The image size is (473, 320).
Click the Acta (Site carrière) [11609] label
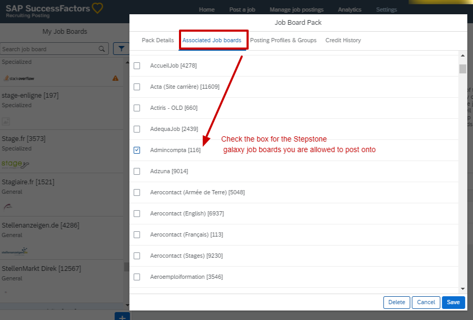185,87
